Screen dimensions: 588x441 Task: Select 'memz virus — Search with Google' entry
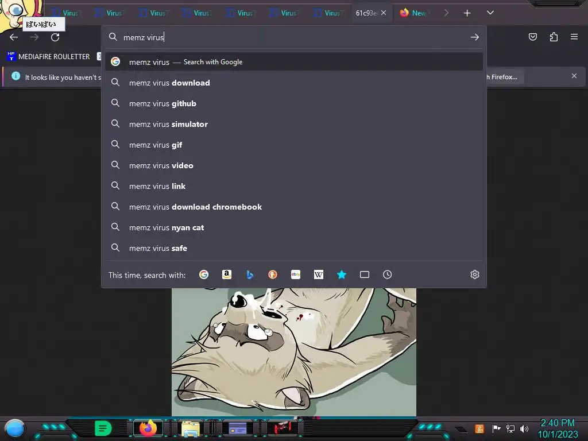(294, 62)
